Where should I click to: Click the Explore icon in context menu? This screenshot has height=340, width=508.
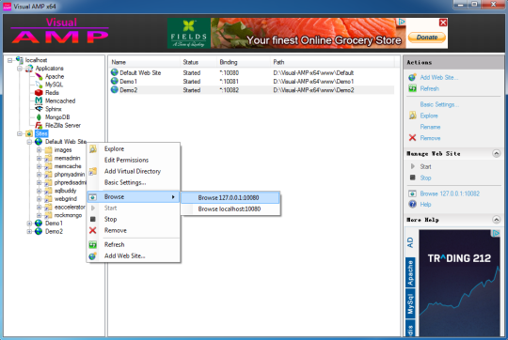click(x=93, y=148)
